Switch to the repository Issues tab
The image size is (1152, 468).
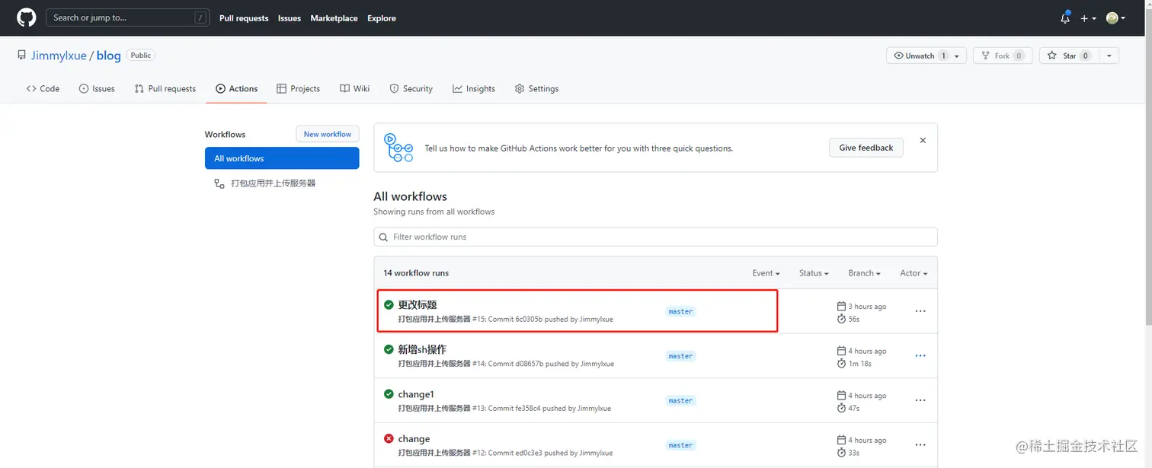(97, 88)
